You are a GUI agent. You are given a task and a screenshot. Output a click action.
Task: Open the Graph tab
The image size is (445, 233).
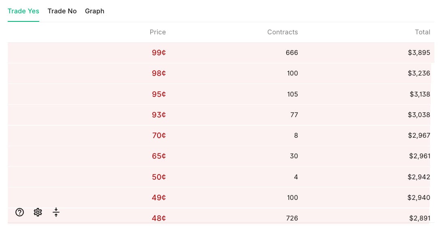(94, 11)
